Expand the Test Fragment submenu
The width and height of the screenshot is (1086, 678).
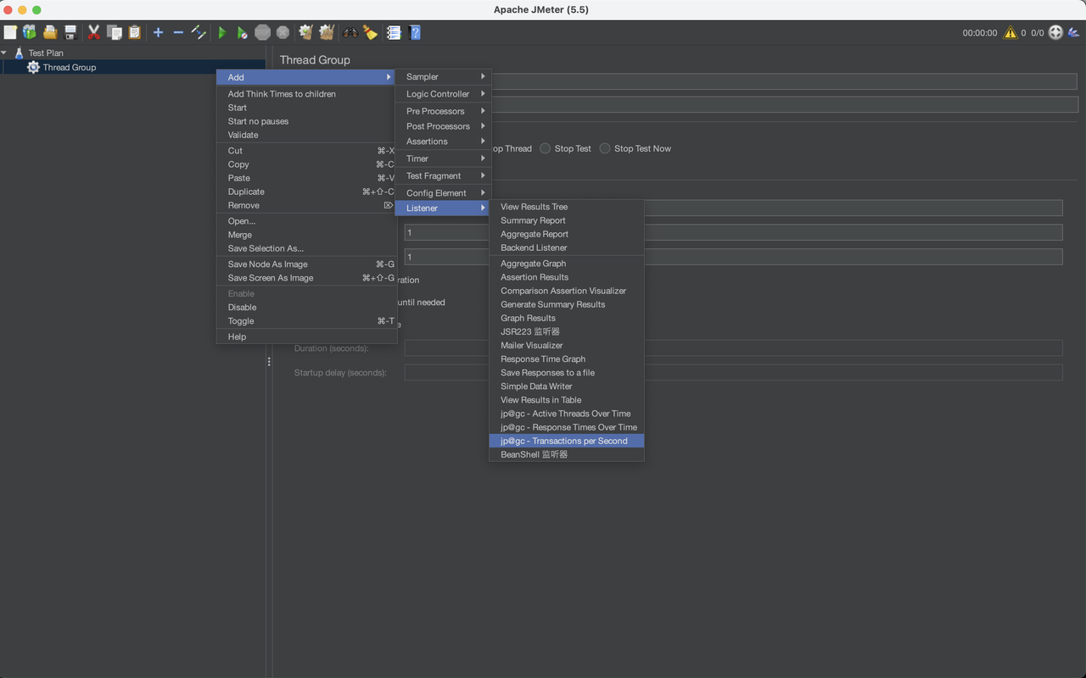[443, 176]
